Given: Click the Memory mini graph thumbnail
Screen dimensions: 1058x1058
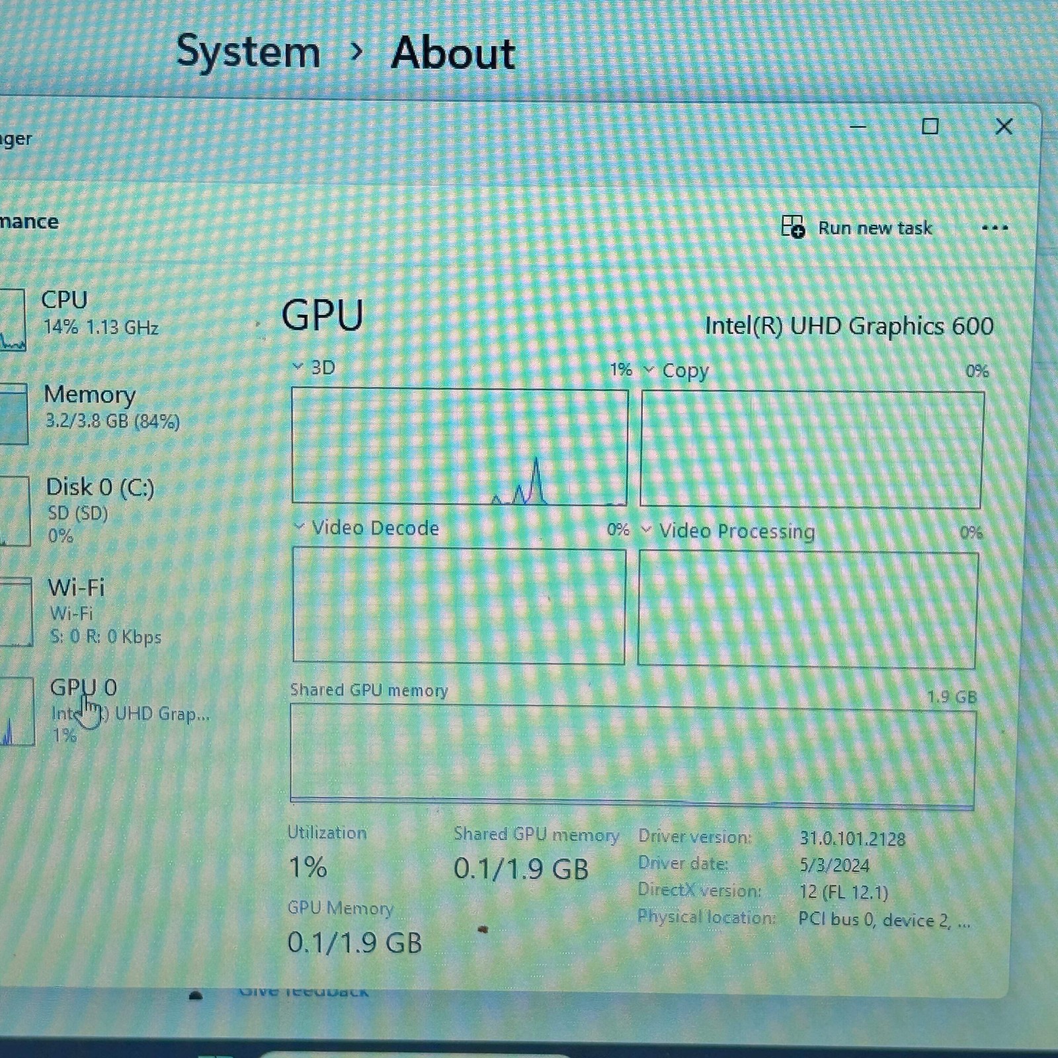Looking at the screenshot, I should (x=13, y=414).
